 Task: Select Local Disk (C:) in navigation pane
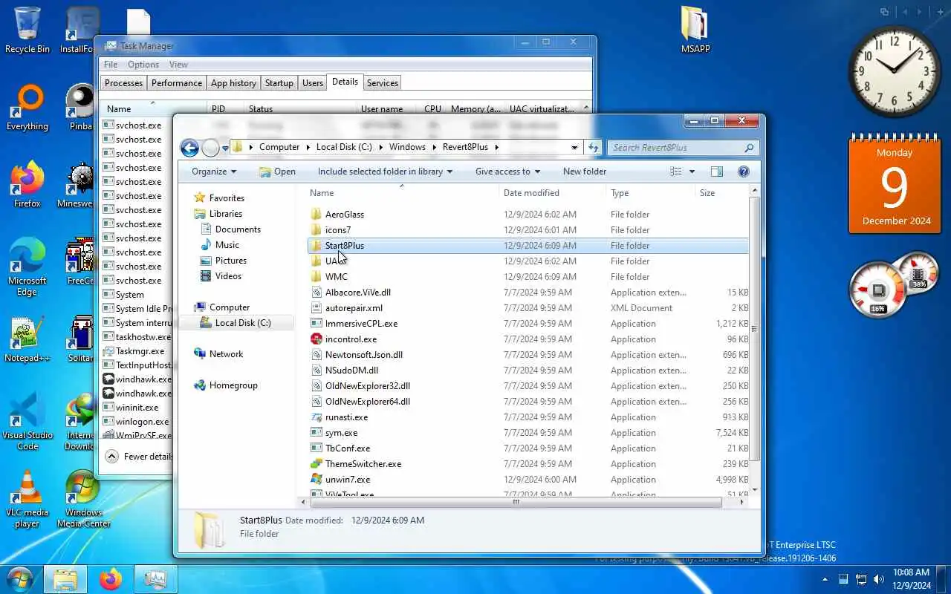243,323
